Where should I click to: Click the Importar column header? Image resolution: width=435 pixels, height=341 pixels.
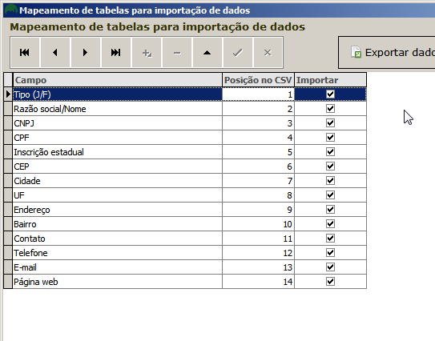pos(330,80)
